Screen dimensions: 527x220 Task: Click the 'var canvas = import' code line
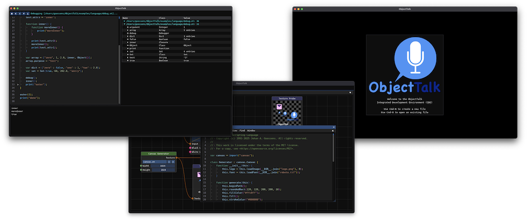(232, 156)
